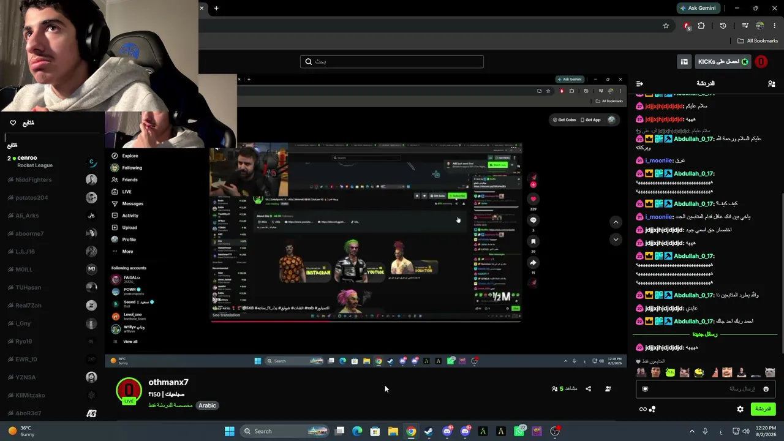
Task: Open the leaderboard icon beside KICKs button
Action: click(684, 62)
